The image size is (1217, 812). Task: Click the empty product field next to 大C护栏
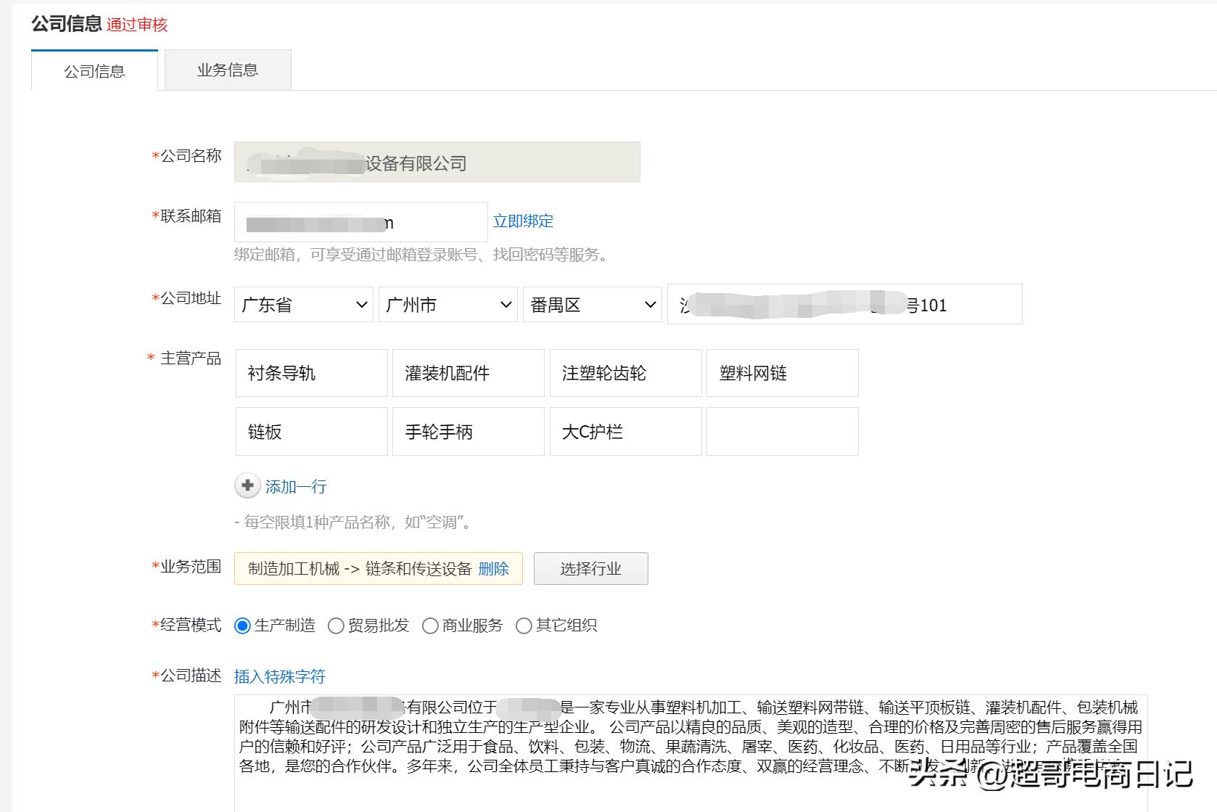(782, 431)
